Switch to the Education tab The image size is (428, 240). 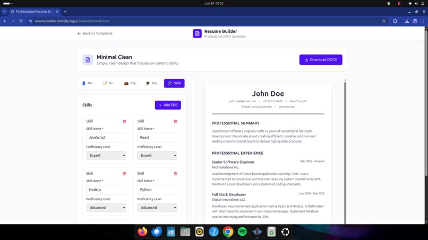tap(153, 83)
